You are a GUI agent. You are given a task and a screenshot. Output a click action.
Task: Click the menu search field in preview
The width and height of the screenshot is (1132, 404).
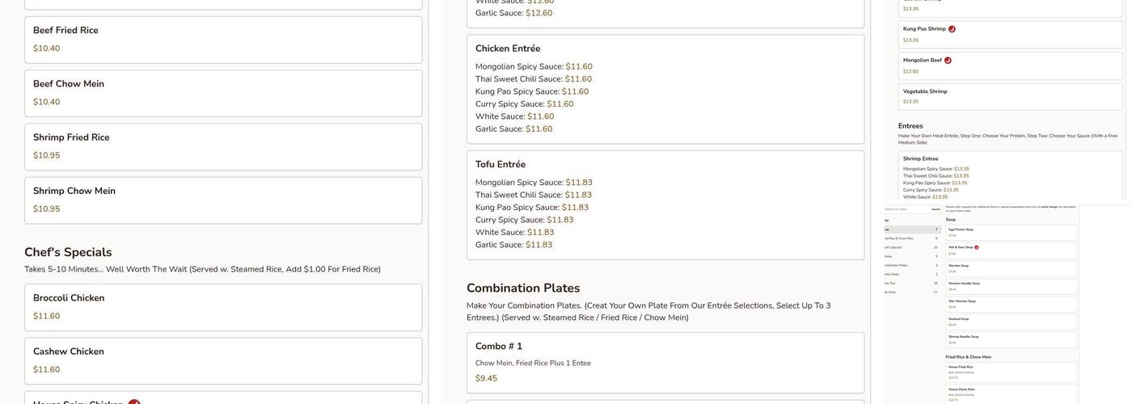click(905, 209)
